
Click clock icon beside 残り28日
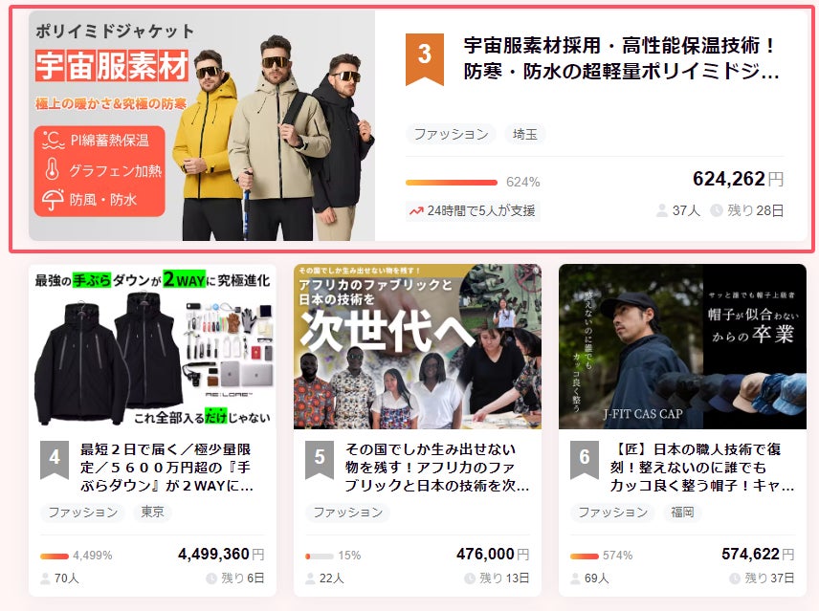pyautogui.click(x=717, y=210)
